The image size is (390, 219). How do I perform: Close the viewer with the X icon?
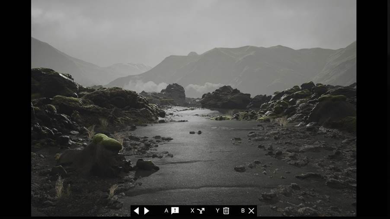pos(251,211)
